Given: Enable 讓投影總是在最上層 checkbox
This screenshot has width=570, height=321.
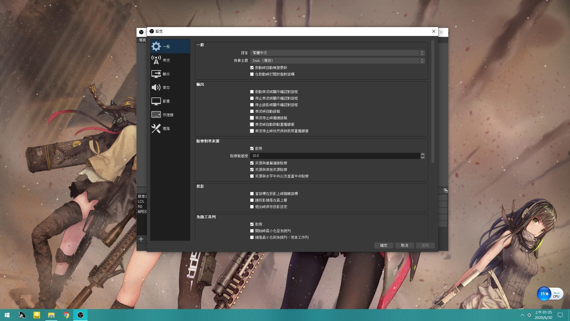Looking at the screenshot, I should click(252, 200).
